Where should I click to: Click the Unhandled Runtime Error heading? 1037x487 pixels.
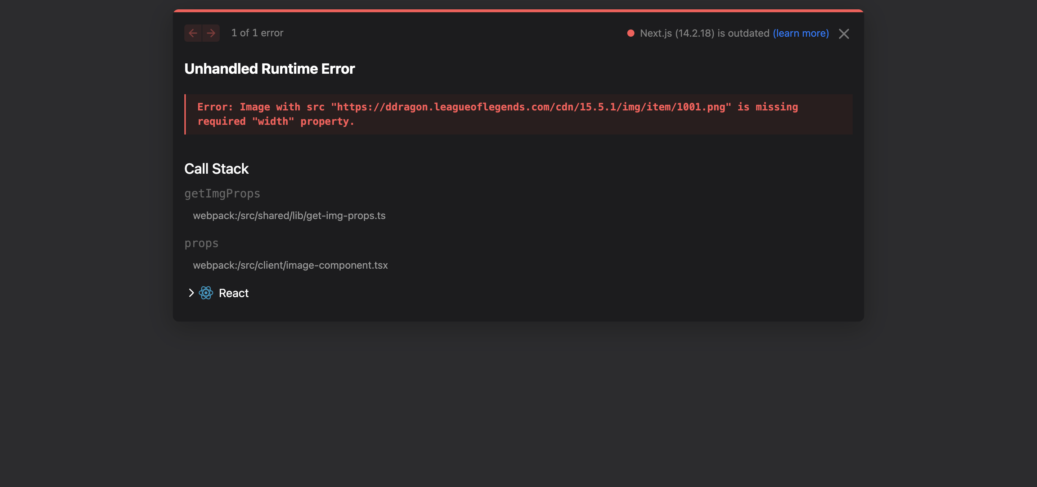click(x=269, y=69)
